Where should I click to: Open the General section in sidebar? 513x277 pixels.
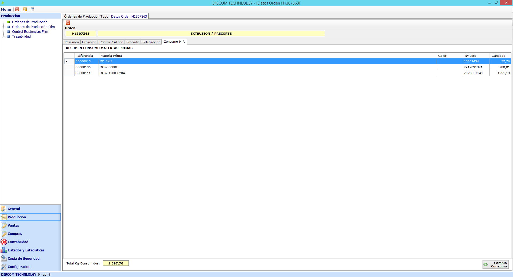(14, 209)
